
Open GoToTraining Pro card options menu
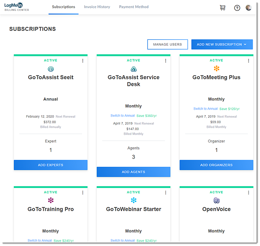(x=83, y=193)
